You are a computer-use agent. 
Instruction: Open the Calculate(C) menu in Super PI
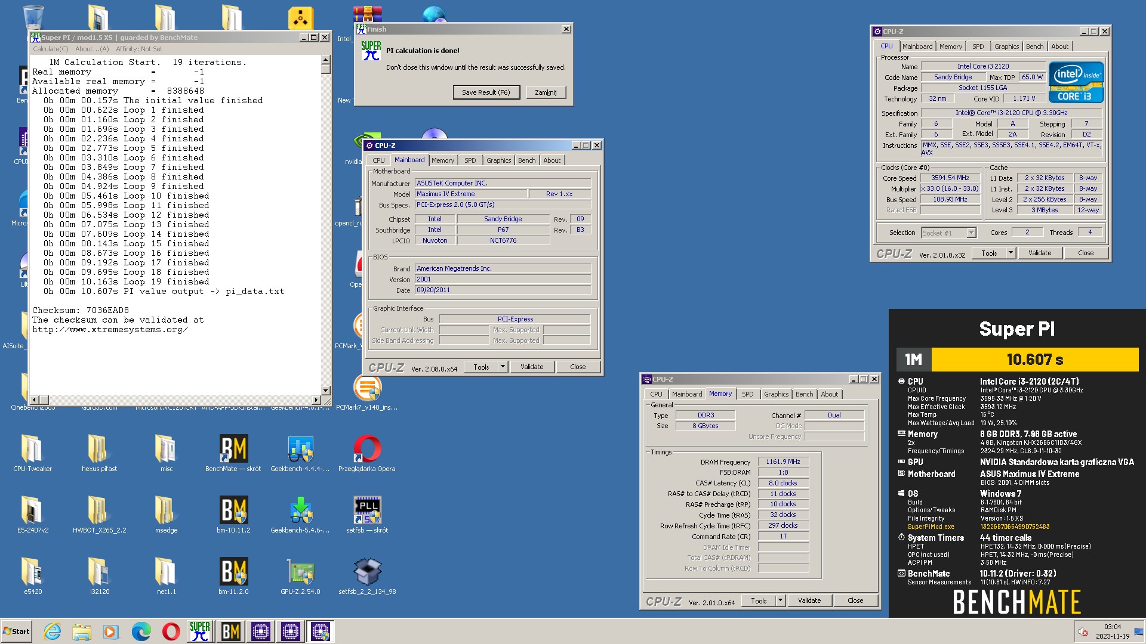tap(51, 49)
